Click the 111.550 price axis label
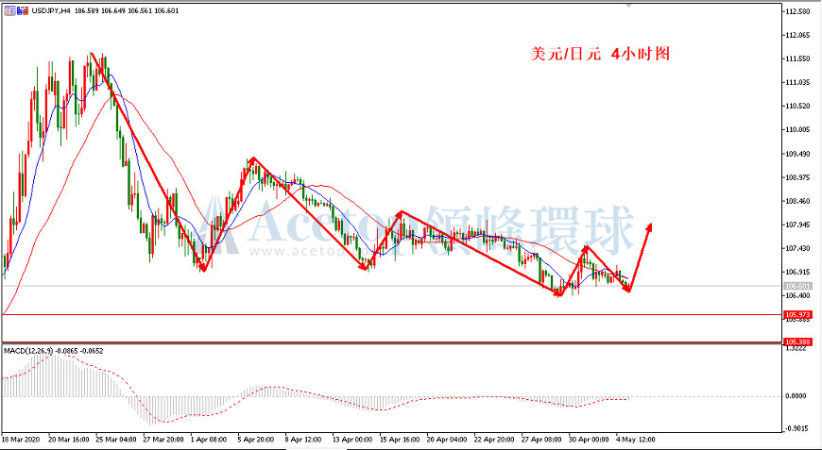The height and width of the screenshot is (450, 822). [x=799, y=59]
